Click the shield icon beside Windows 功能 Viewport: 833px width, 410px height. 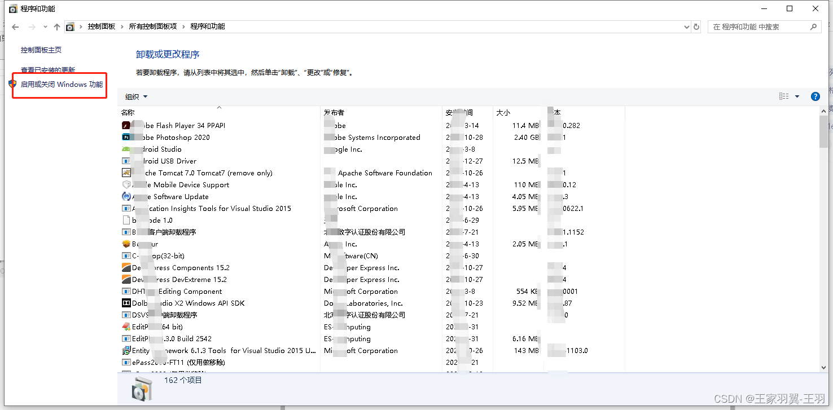click(x=12, y=84)
